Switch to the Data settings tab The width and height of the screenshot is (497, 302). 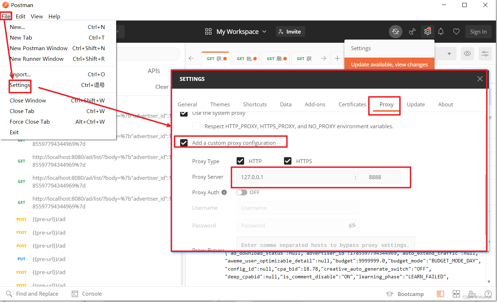(x=286, y=104)
